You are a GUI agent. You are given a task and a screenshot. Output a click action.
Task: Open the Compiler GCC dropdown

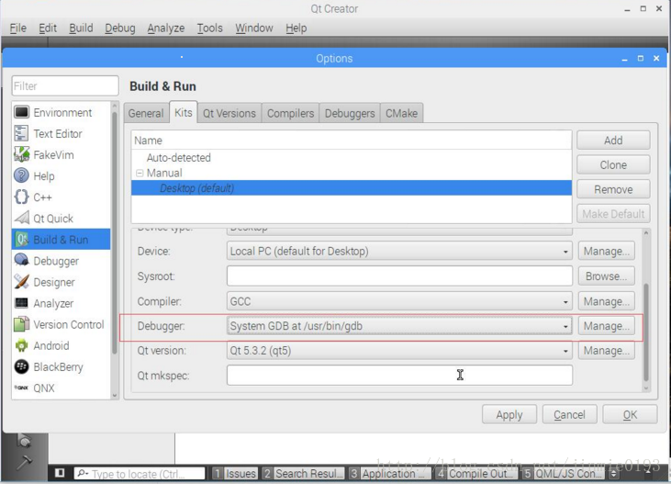tap(399, 301)
